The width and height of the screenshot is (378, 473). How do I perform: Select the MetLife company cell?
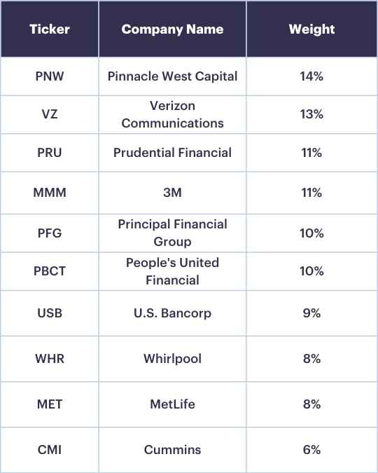pyautogui.click(x=172, y=404)
